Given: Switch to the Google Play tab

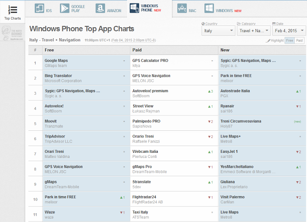Looking at the screenshot, I should 73,8.
